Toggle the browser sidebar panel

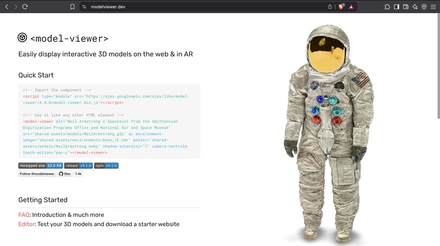(397, 7)
